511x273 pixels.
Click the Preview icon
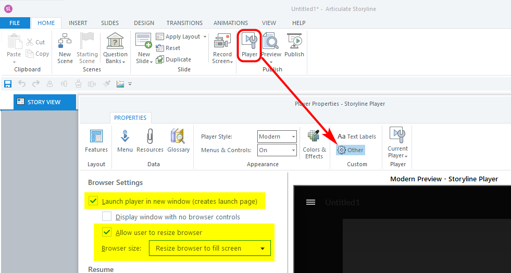tap(270, 41)
